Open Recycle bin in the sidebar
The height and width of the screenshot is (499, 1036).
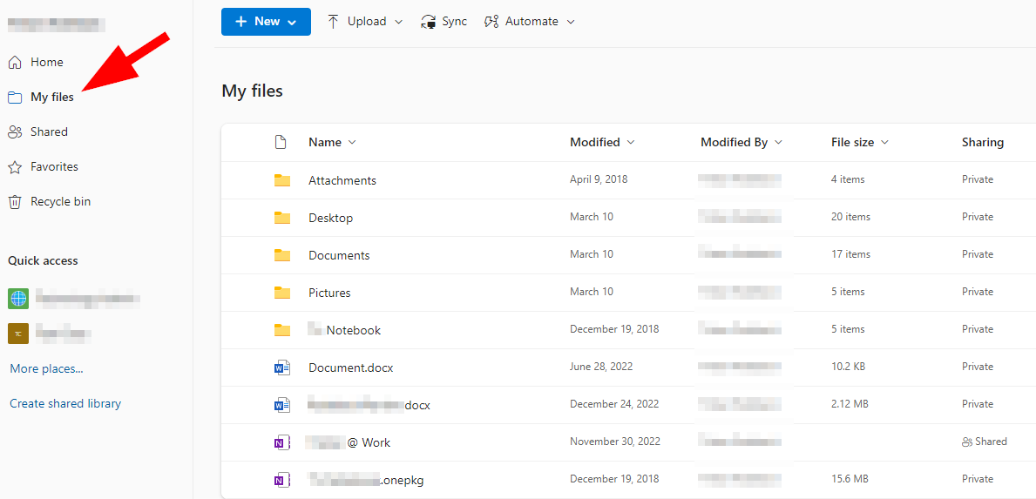point(61,202)
